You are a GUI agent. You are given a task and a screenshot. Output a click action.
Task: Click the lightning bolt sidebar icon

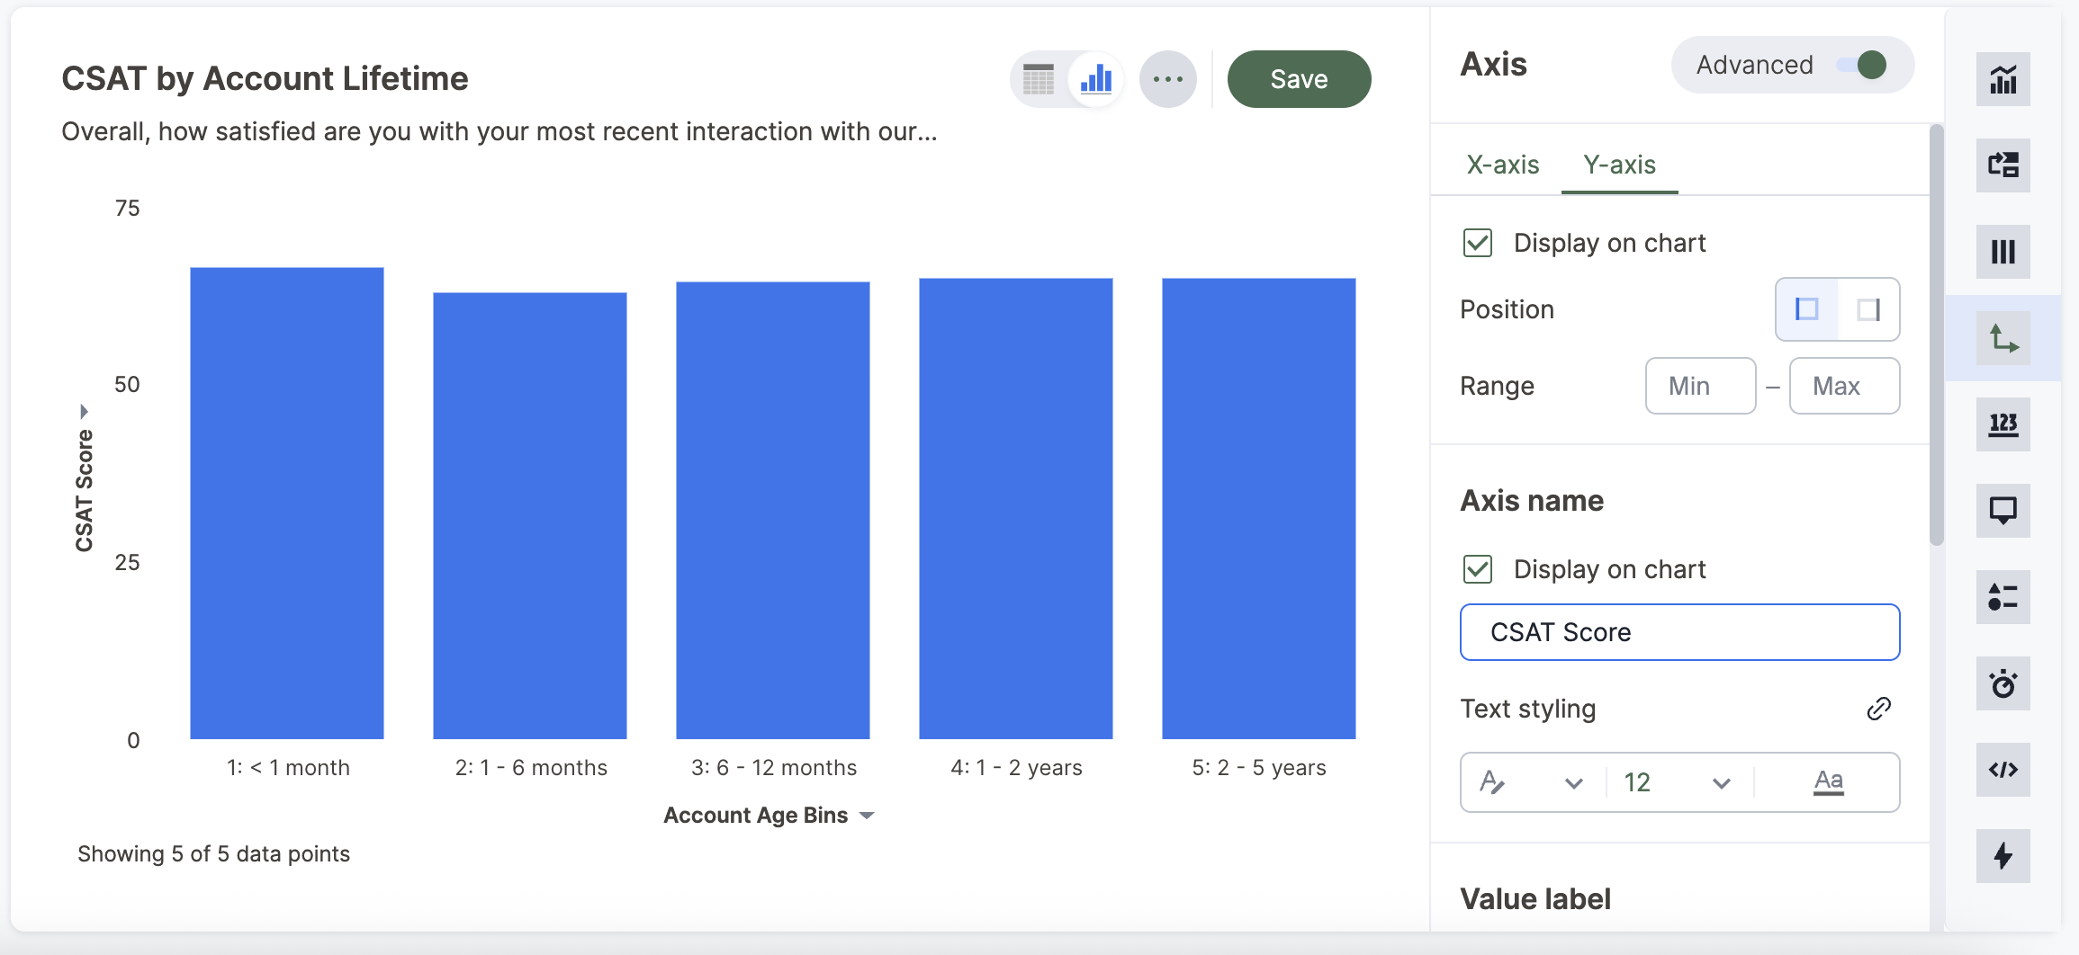[2002, 856]
